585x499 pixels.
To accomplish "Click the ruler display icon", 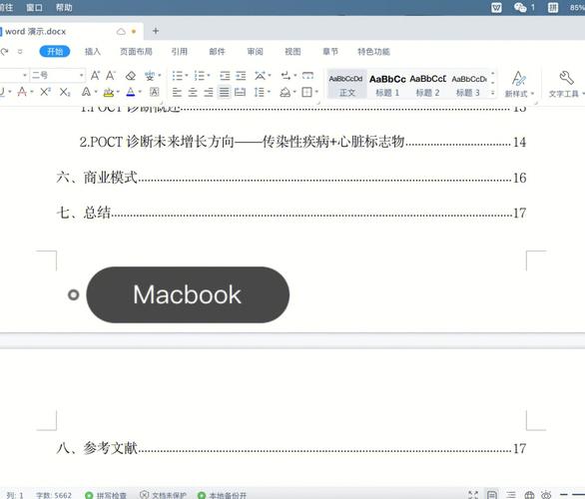I will [x=307, y=76].
